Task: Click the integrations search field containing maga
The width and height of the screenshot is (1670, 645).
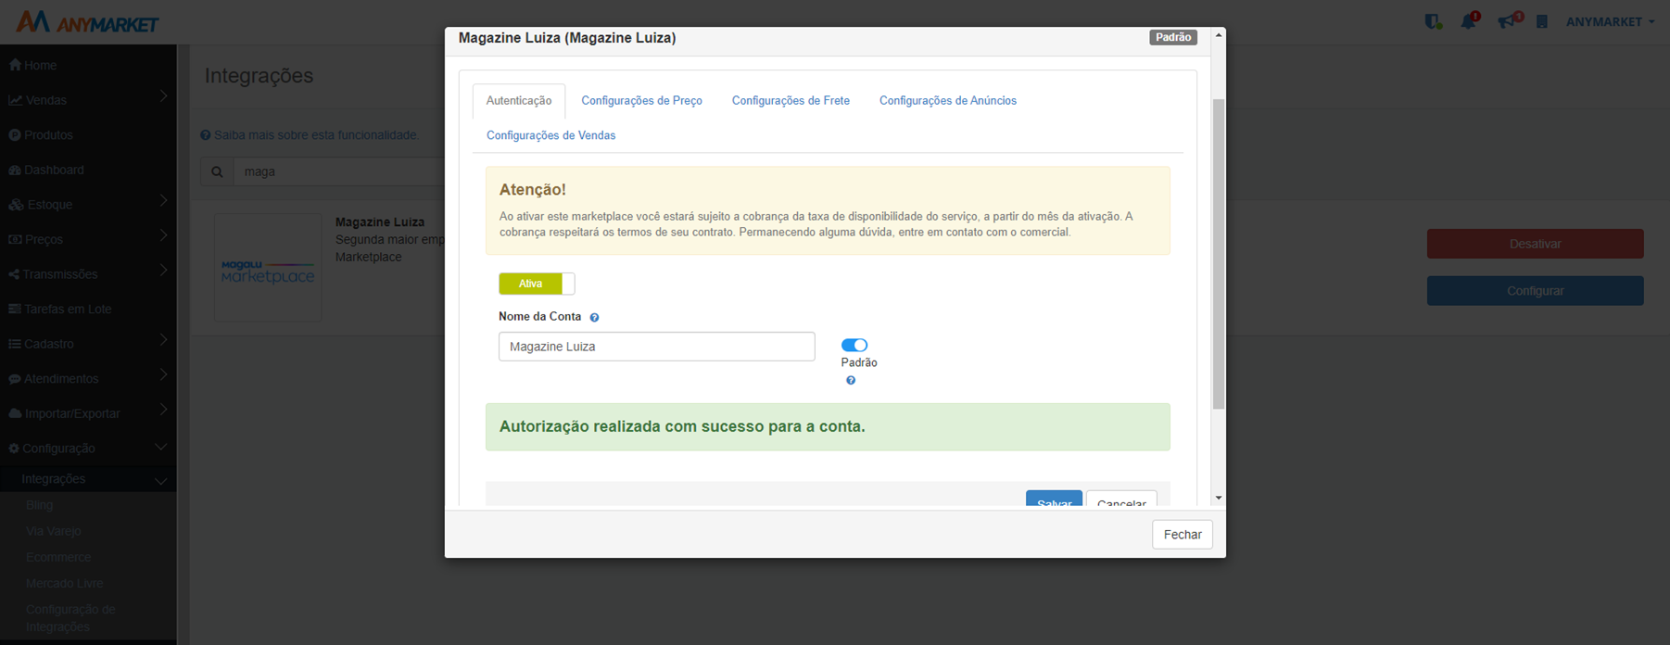Action: tap(339, 171)
